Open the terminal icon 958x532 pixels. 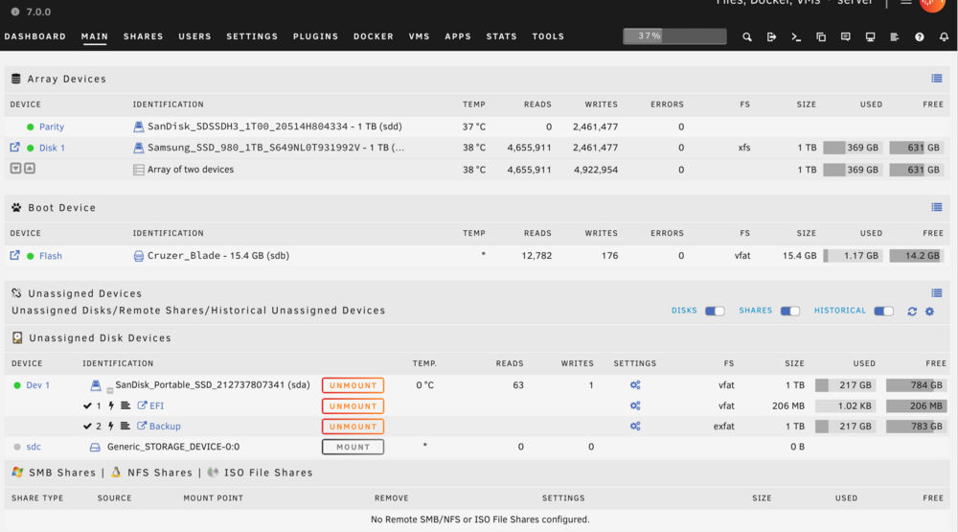point(796,36)
